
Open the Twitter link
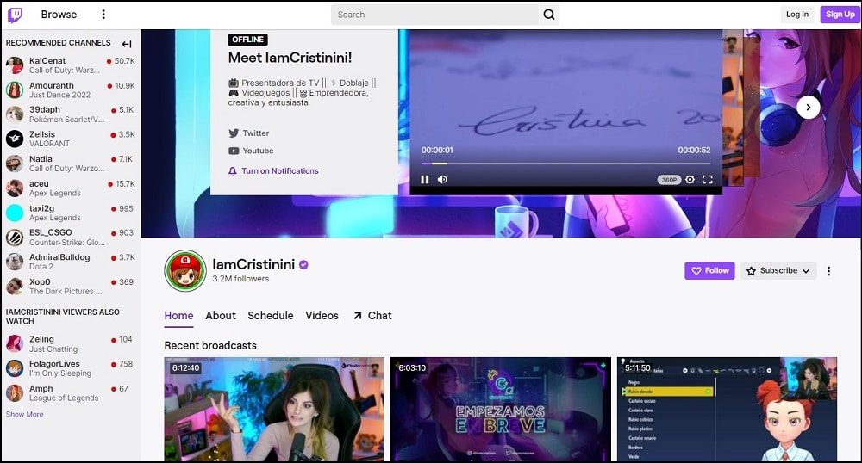coord(256,133)
